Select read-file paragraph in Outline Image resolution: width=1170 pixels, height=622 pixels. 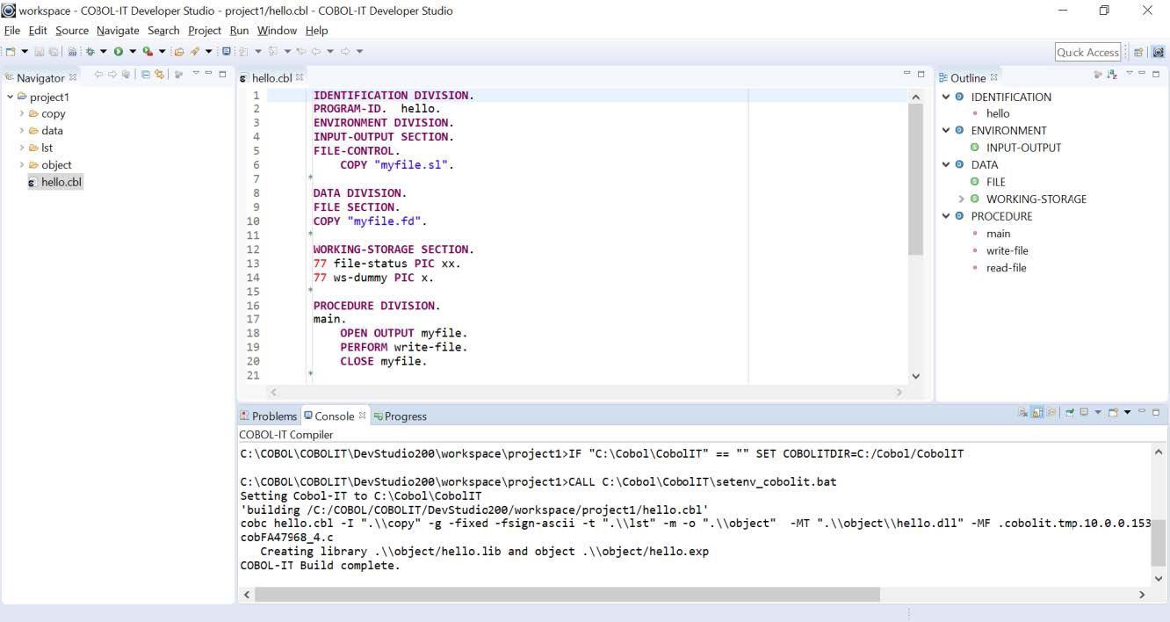click(x=1006, y=268)
